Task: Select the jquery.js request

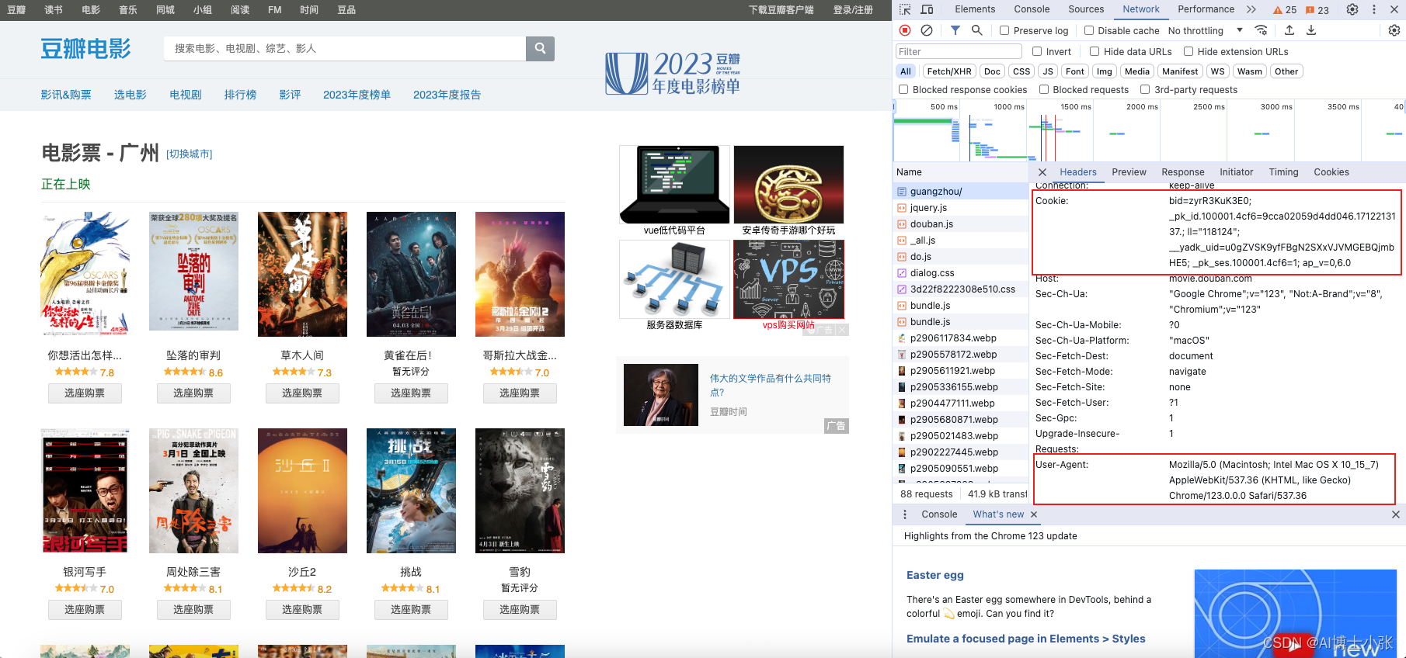Action: pyautogui.click(x=961, y=208)
